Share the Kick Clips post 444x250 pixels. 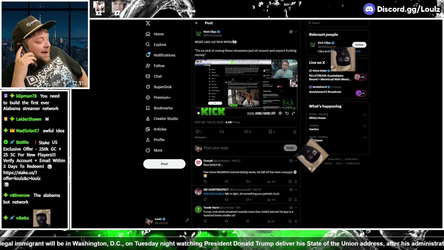pos(294,132)
